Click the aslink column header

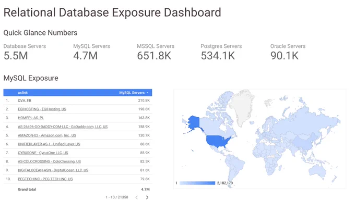click(x=22, y=93)
